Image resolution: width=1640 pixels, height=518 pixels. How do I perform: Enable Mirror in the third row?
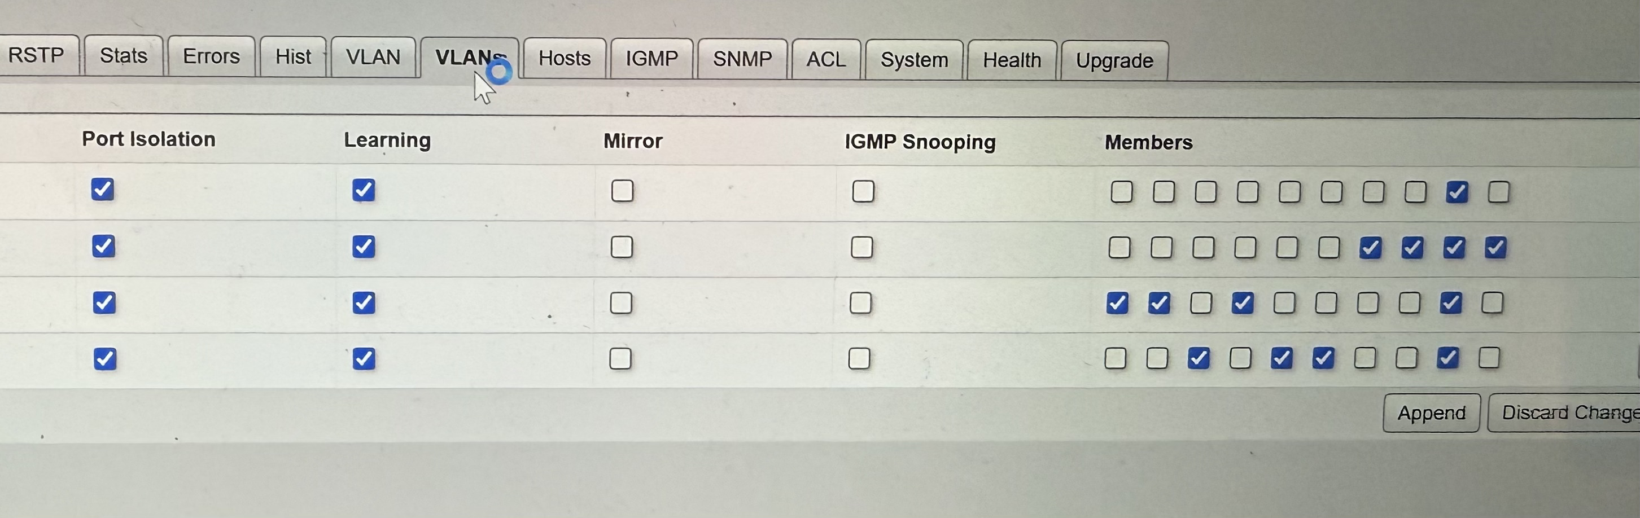click(622, 303)
